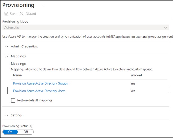
Task: Click the Provisioning Status label
Action: pyautogui.click(x=15, y=126)
